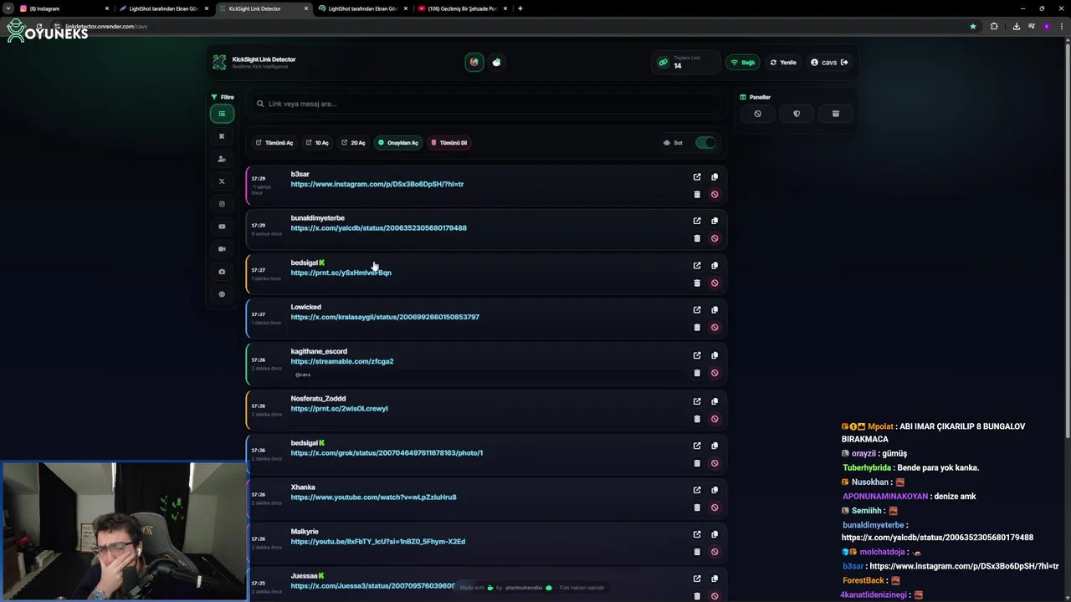
Task: Filter links by YouTube icon
Action: coord(222,227)
